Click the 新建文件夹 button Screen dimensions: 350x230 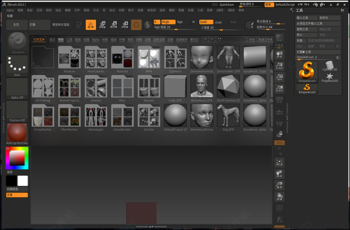click(x=265, y=40)
